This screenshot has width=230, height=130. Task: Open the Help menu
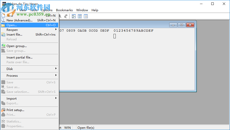click(95, 10)
